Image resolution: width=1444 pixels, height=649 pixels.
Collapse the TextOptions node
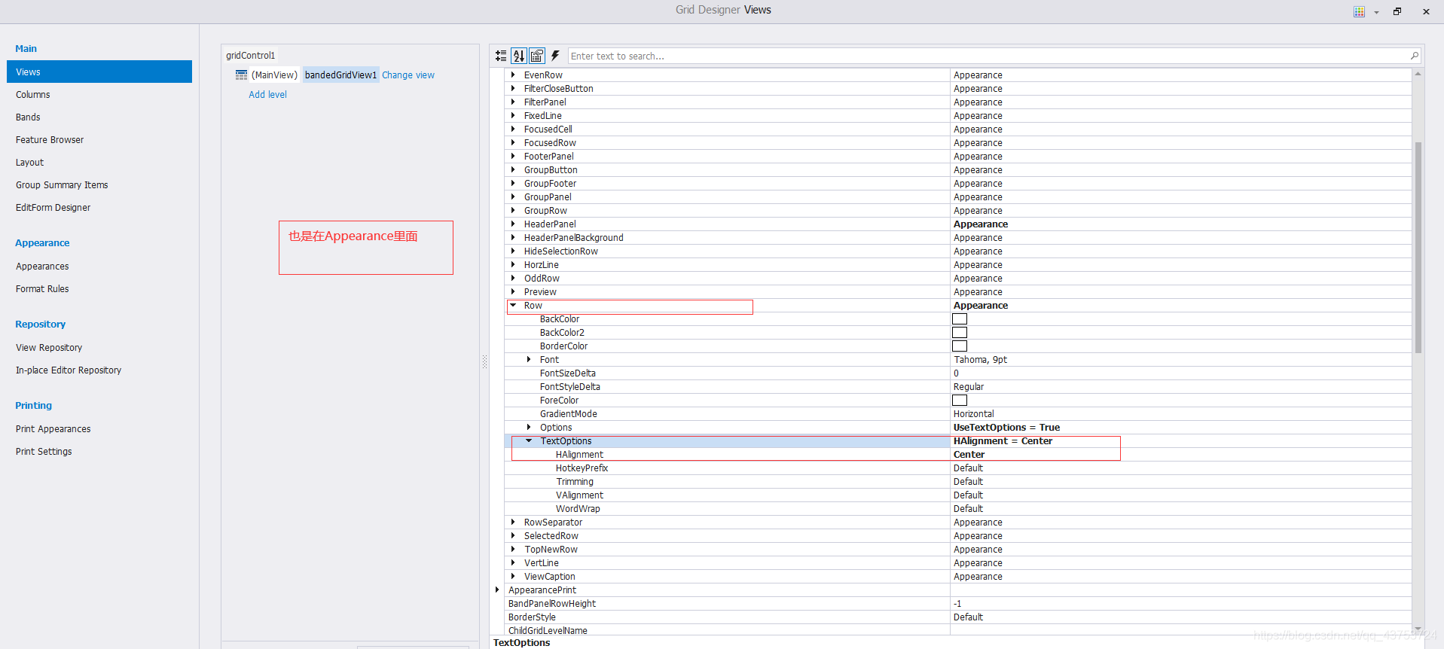pos(529,440)
